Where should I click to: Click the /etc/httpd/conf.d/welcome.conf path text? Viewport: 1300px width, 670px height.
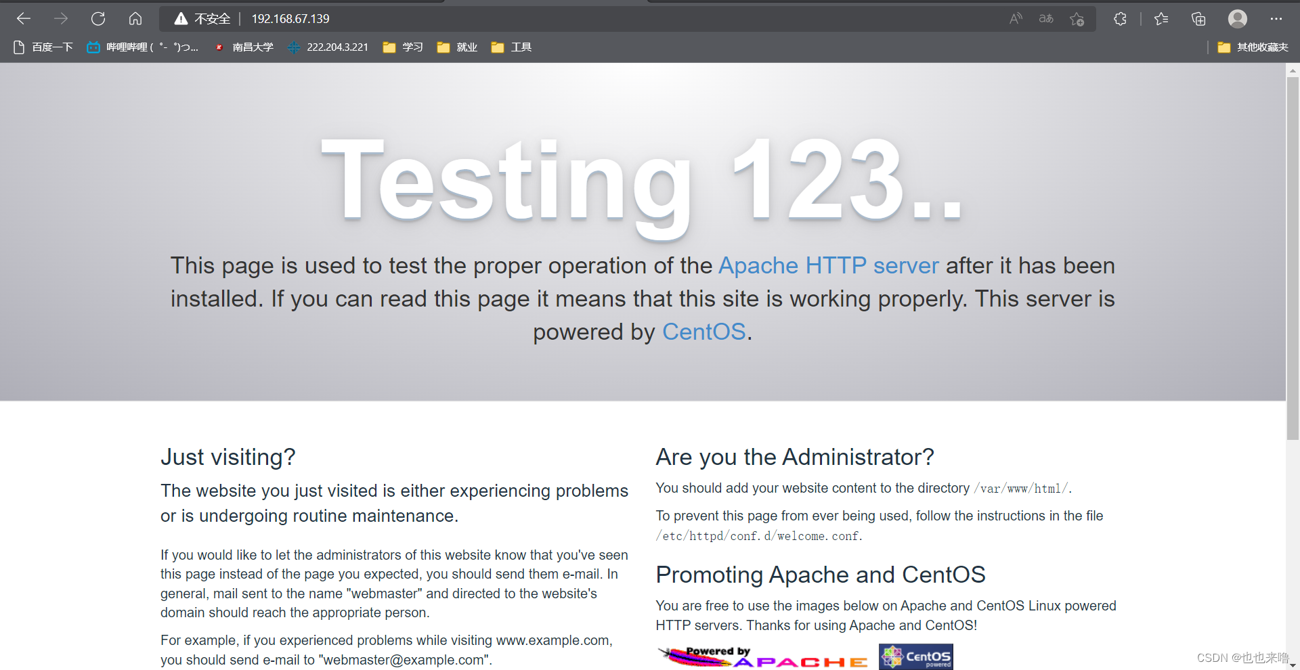click(x=758, y=536)
